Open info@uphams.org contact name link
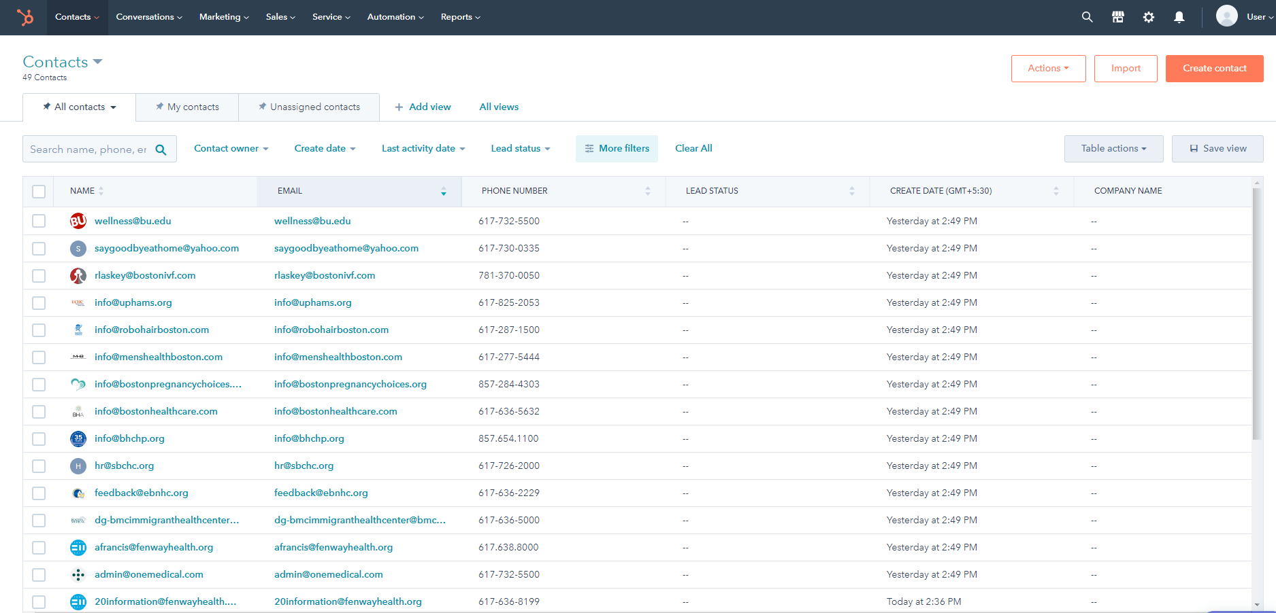 (133, 302)
